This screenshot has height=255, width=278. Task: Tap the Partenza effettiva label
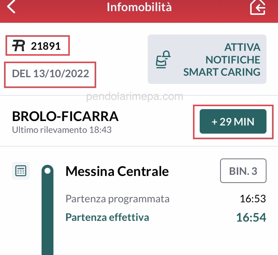pyautogui.click(x=107, y=217)
